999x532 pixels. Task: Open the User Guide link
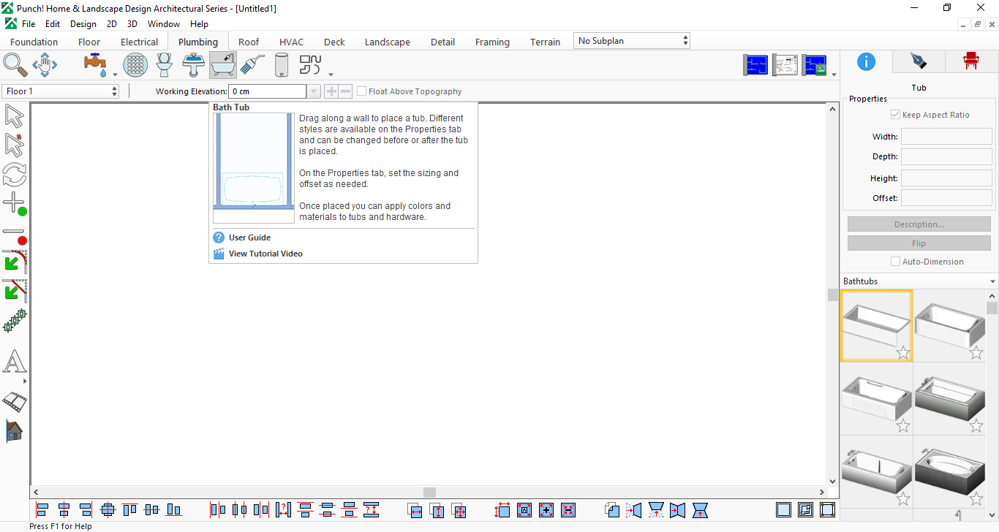point(249,237)
